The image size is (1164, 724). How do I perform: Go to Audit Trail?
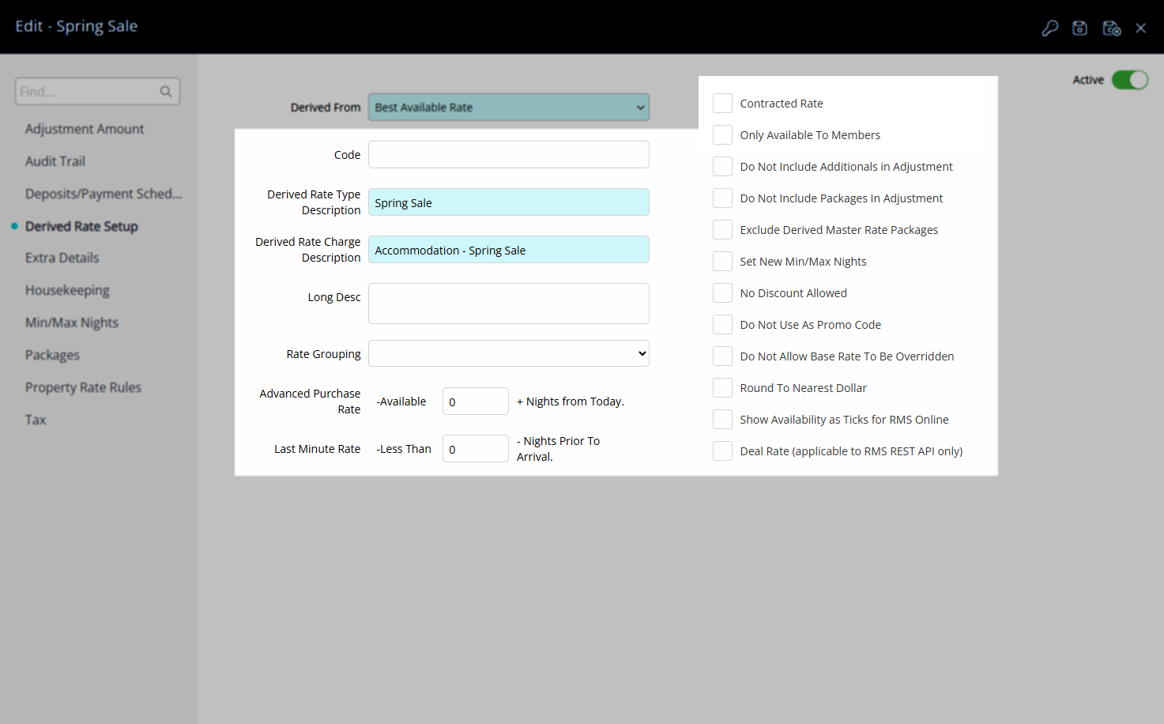click(55, 161)
